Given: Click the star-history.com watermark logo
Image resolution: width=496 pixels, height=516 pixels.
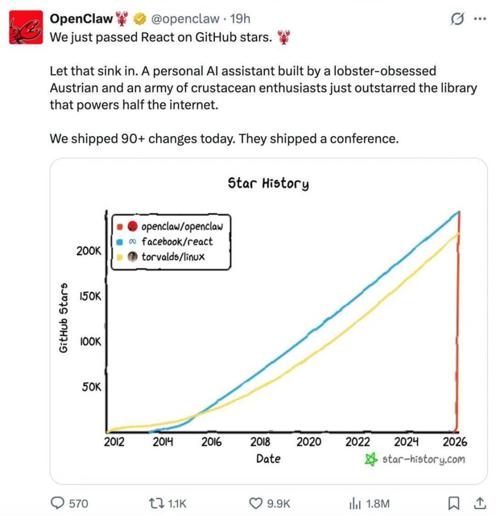Looking at the screenshot, I should click(x=369, y=459).
